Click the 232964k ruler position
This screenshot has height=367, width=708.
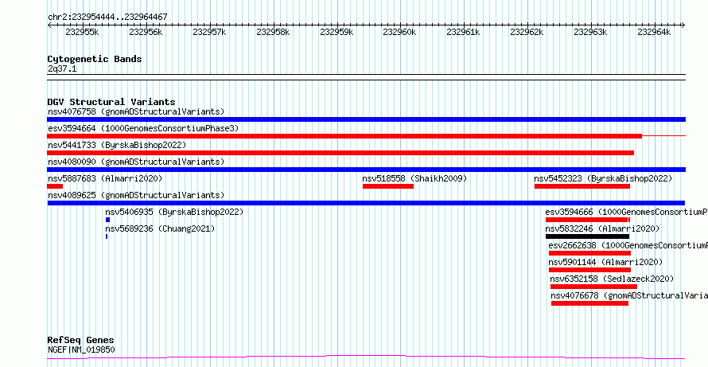[x=655, y=32]
